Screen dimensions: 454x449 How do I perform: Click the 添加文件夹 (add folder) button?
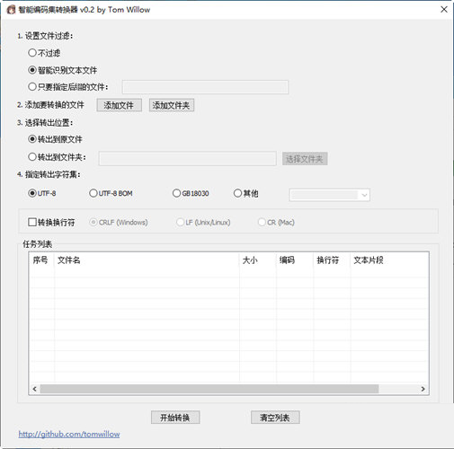[172, 105]
